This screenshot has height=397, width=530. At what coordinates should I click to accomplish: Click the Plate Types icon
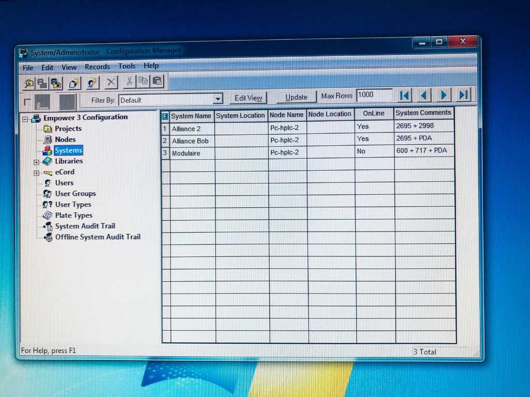[47, 216]
